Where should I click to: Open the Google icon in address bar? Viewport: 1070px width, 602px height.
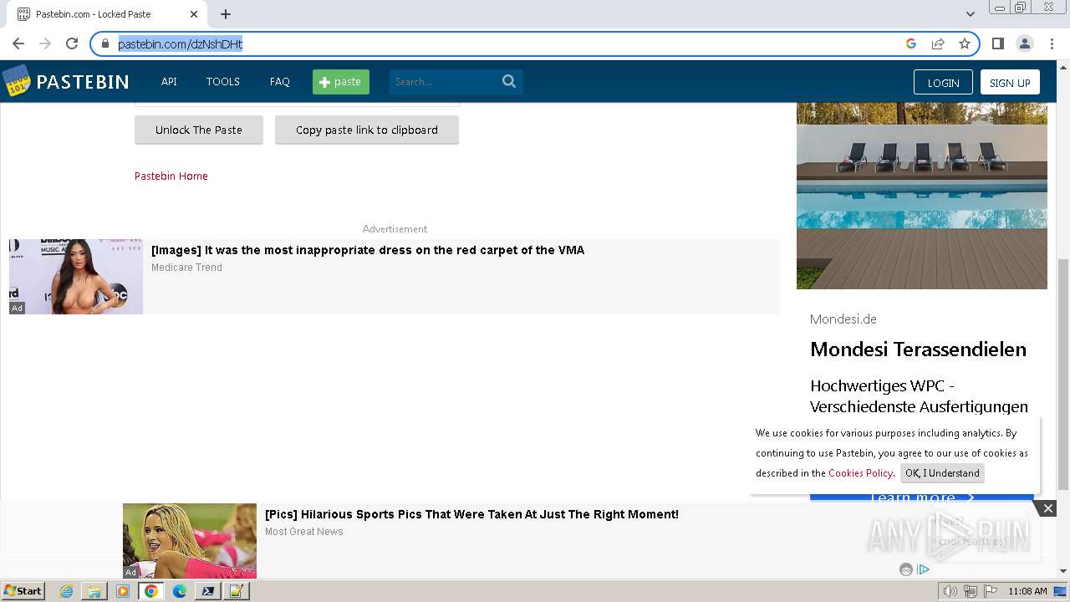tap(911, 43)
